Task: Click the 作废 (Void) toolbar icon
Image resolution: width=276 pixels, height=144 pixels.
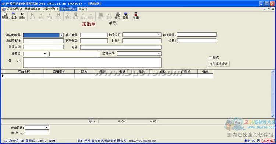Action: point(75,16)
